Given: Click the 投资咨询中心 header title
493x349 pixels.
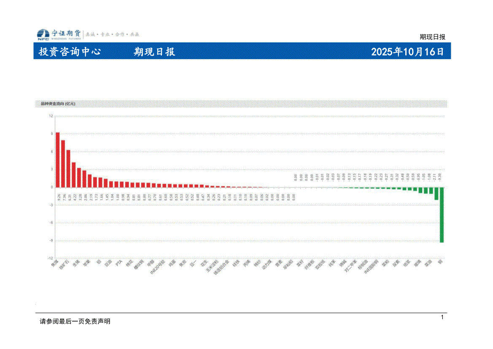Looking at the screenshot, I should 70,52.
